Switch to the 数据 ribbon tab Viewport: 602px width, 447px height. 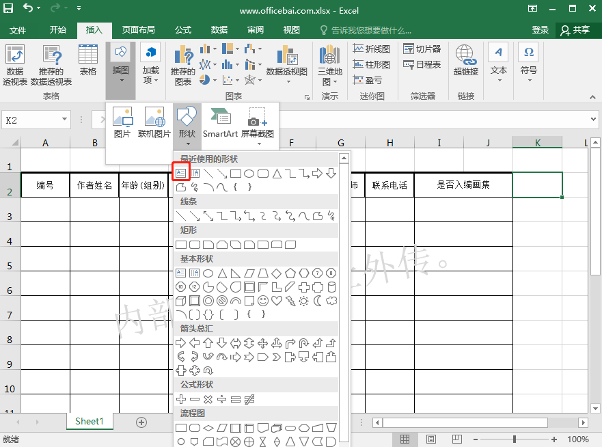pos(219,30)
